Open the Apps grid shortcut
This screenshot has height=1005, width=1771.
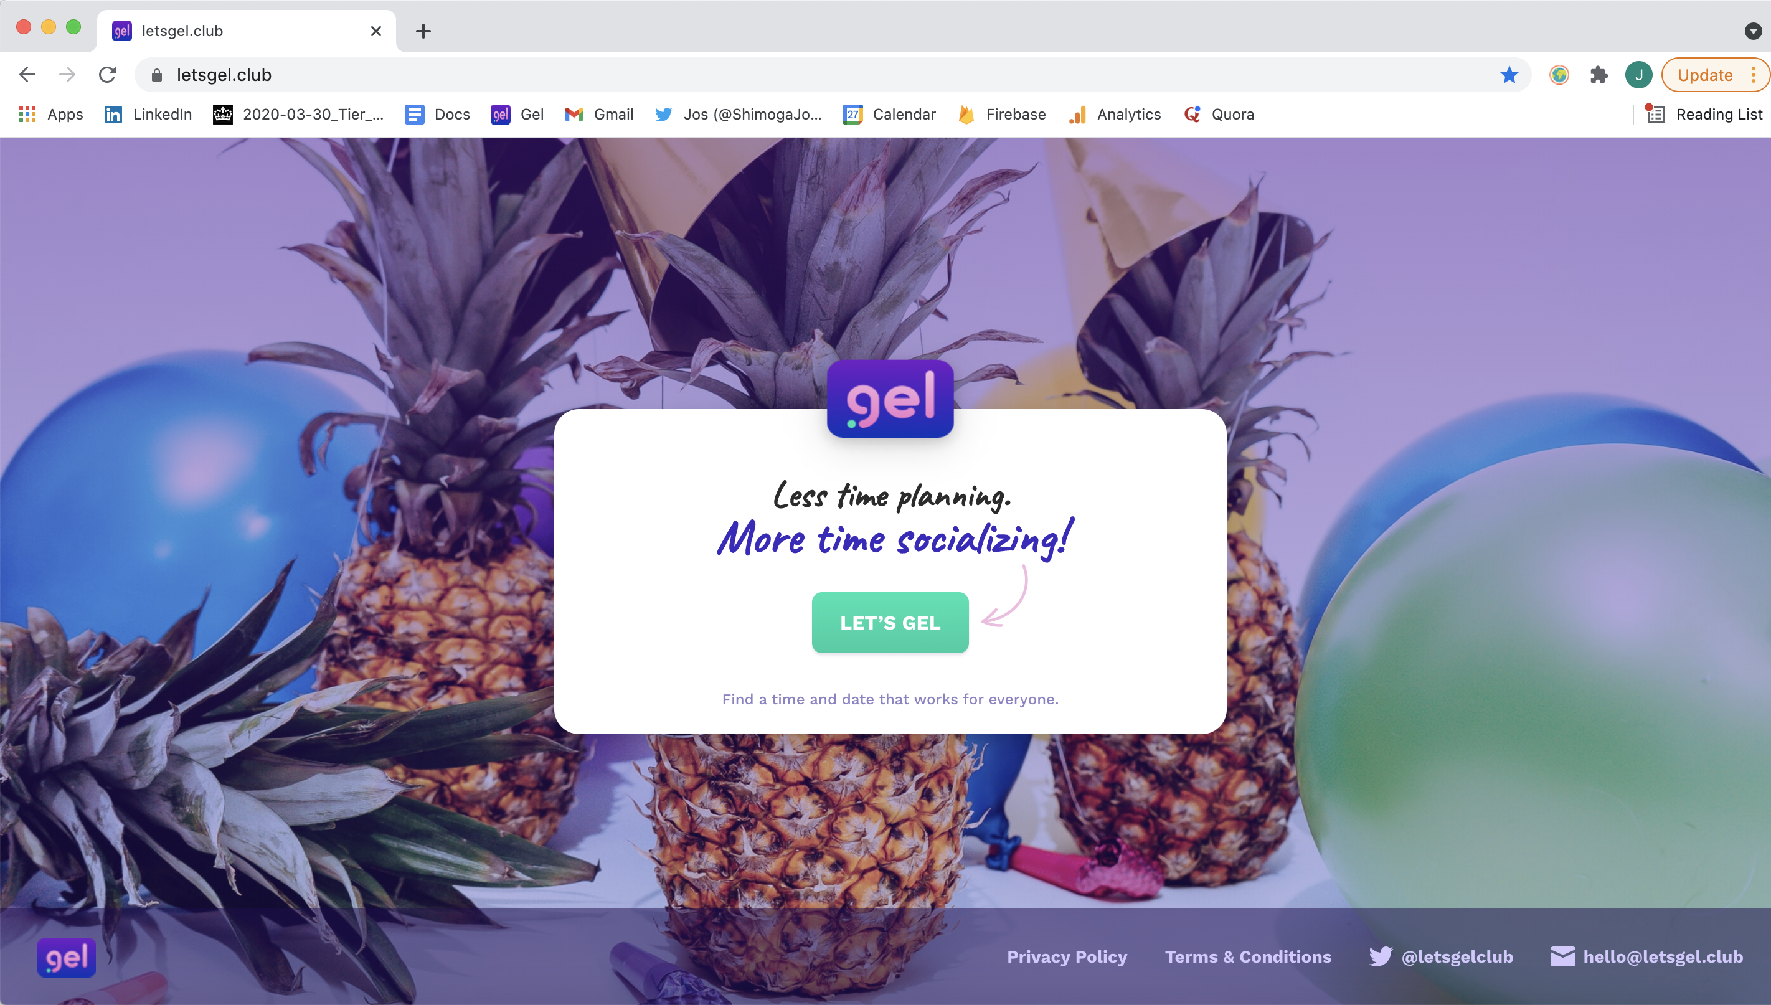click(51, 114)
